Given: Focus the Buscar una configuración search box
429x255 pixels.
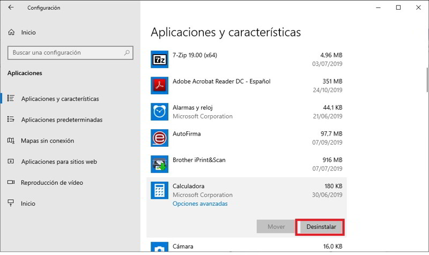Looking at the screenshot, I should click(64, 53).
